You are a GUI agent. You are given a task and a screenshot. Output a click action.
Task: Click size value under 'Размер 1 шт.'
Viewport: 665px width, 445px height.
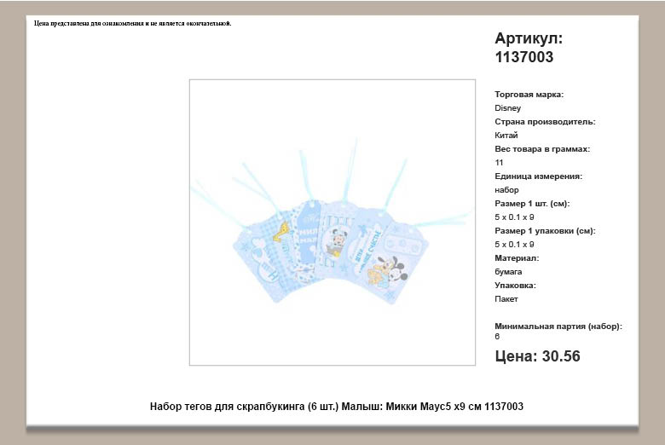[x=514, y=217]
